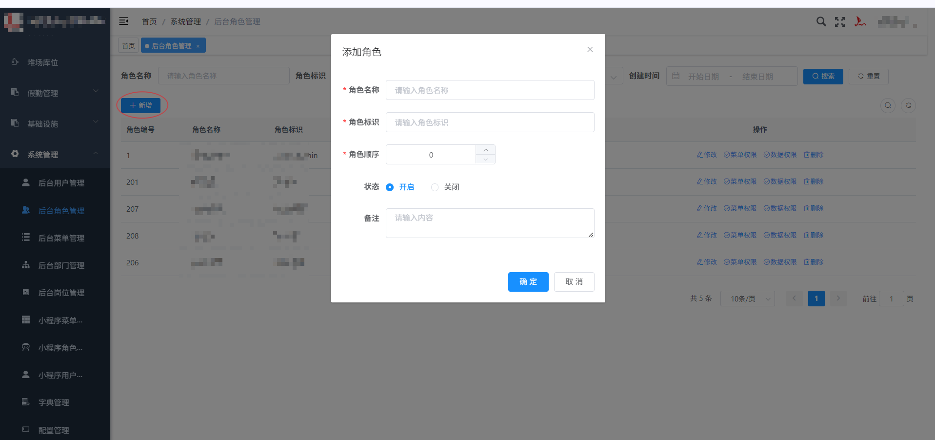Viewport: 935px width, 440px height.
Task: Click 配置管理 in the sidebar
Action: point(54,430)
